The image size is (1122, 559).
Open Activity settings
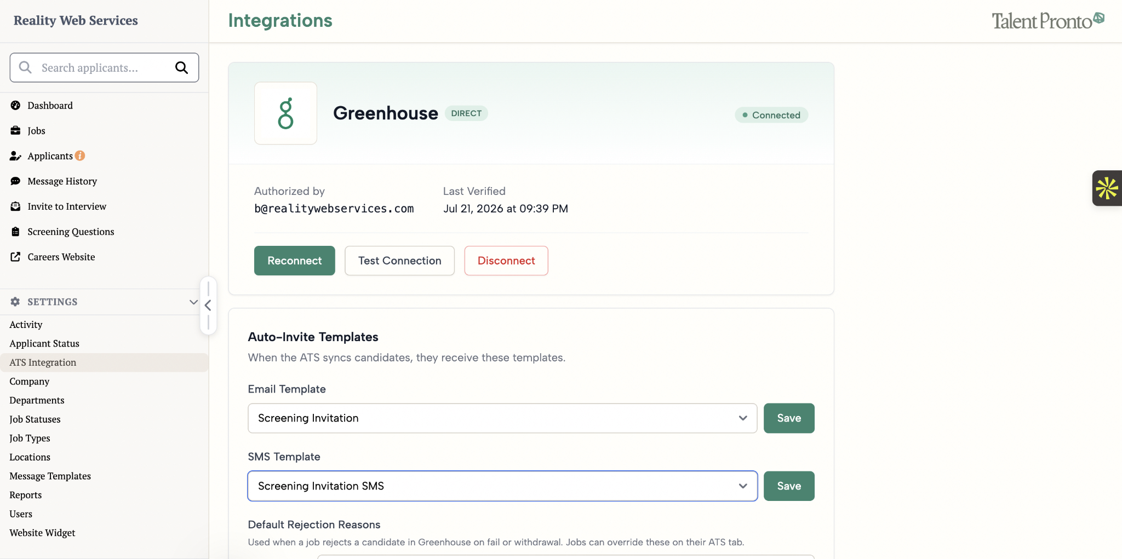point(26,325)
